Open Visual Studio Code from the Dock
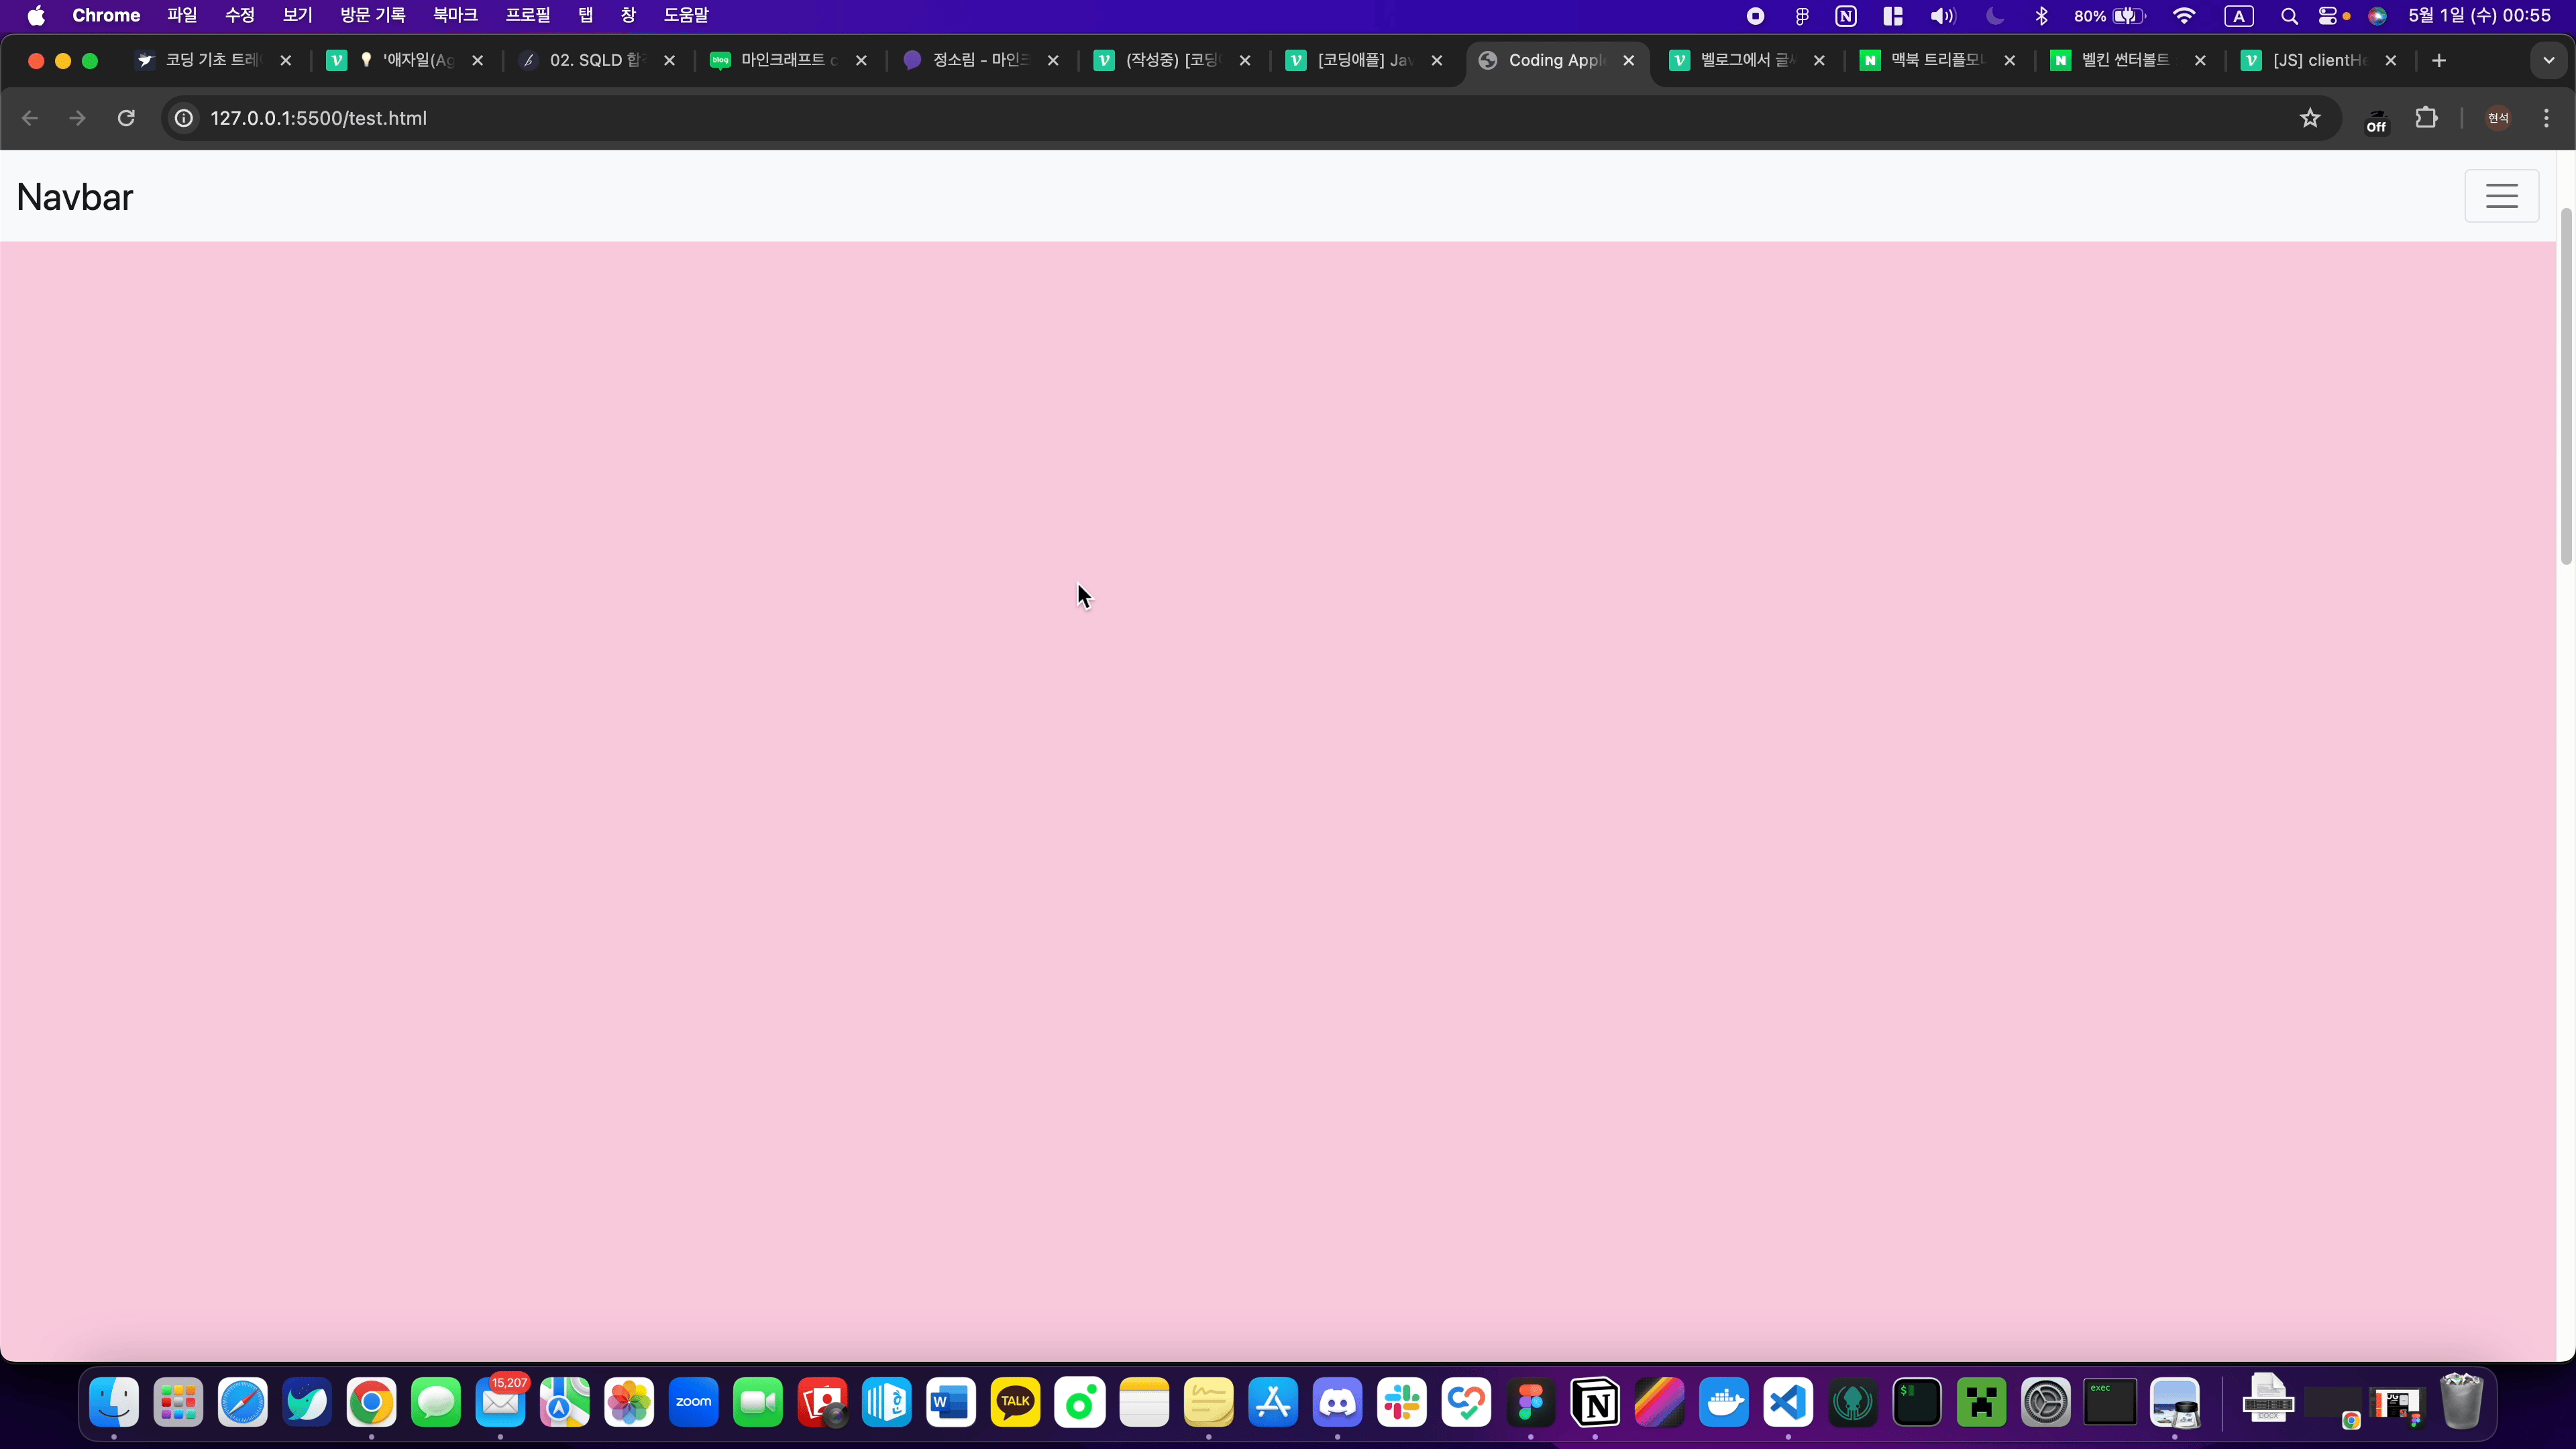2576x1449 pixels. pyautogui.click(x=1788, y=1402)
